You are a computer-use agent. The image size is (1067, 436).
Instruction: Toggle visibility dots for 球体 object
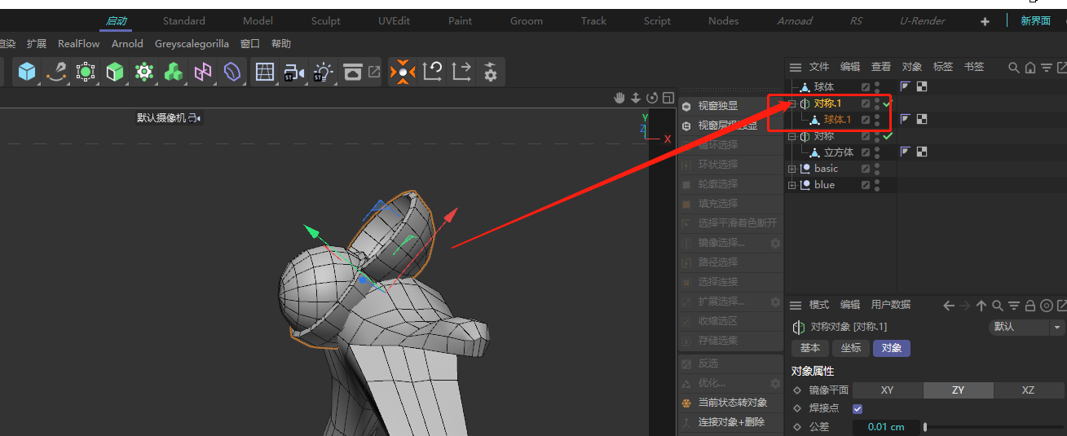click(877, 87)
